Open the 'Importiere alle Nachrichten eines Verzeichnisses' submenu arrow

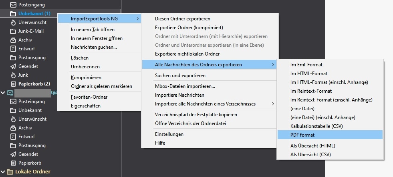click(x=273, y=104)
